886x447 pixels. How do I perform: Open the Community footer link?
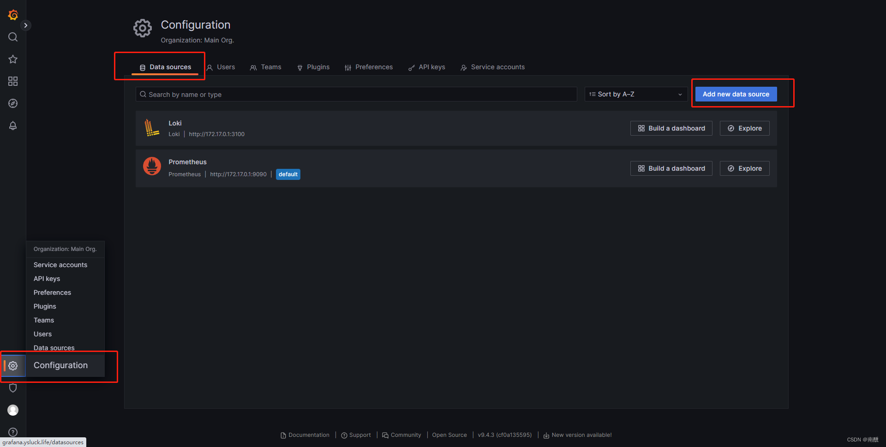click(x=401, y=435)
